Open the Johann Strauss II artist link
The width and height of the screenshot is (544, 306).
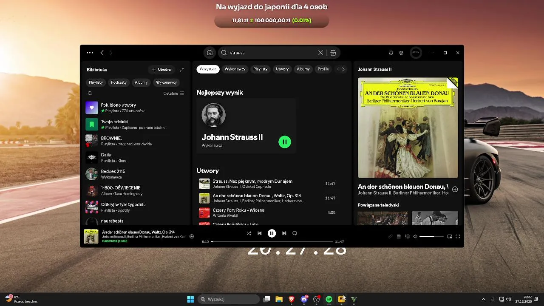[232, 137]
